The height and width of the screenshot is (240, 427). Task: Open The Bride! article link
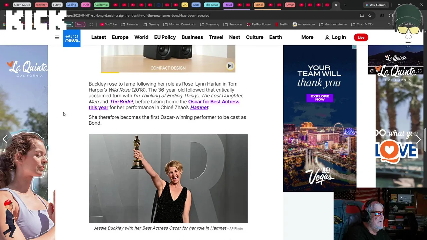(x=121, y=102)
